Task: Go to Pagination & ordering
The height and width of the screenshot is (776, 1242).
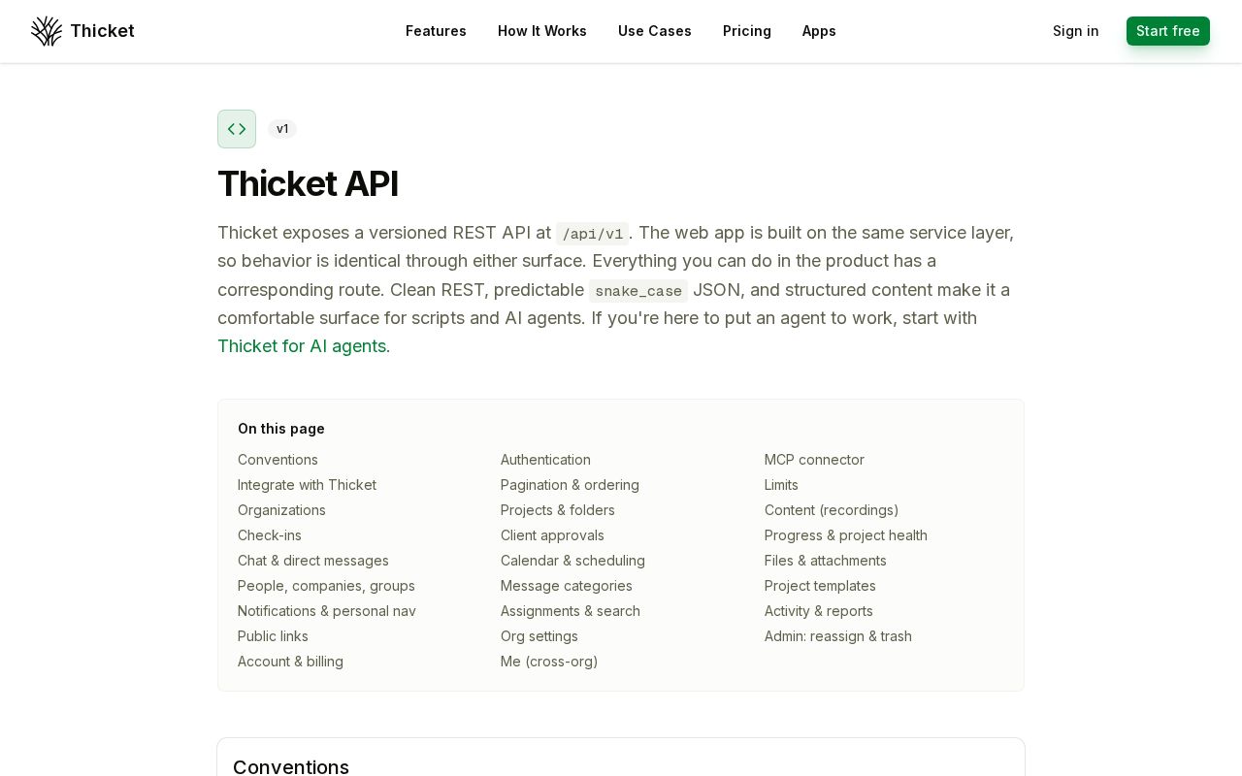Action: click(570, 485)
